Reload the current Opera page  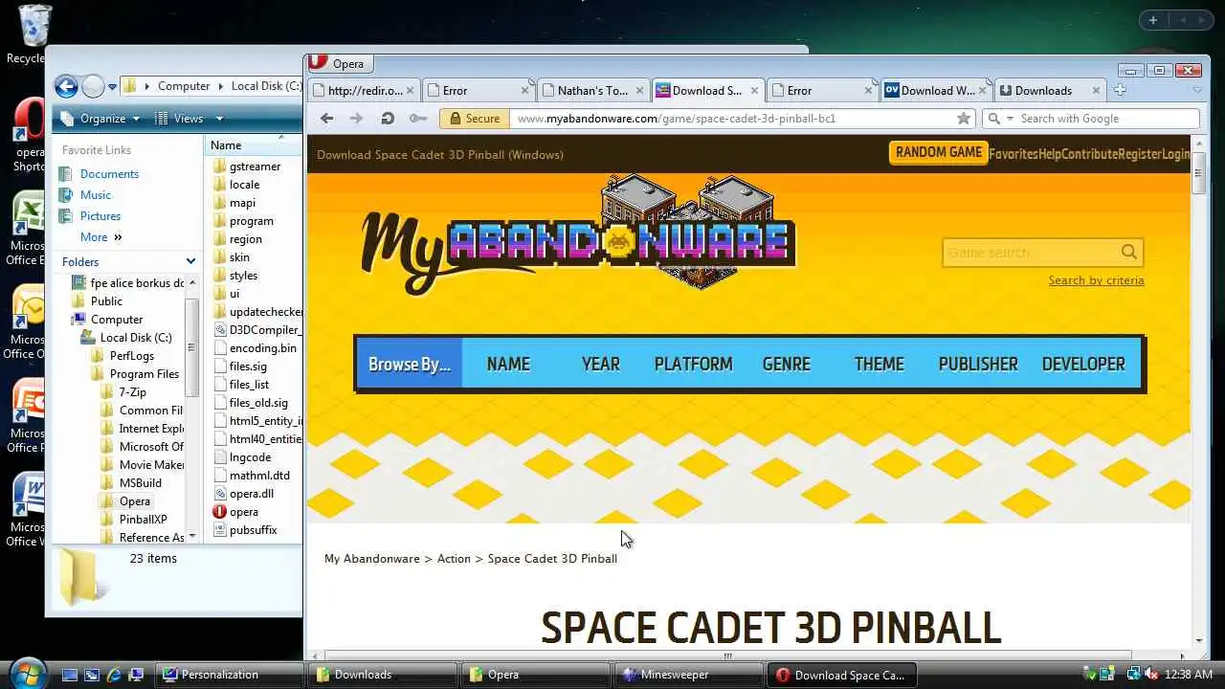click(388, 118)
